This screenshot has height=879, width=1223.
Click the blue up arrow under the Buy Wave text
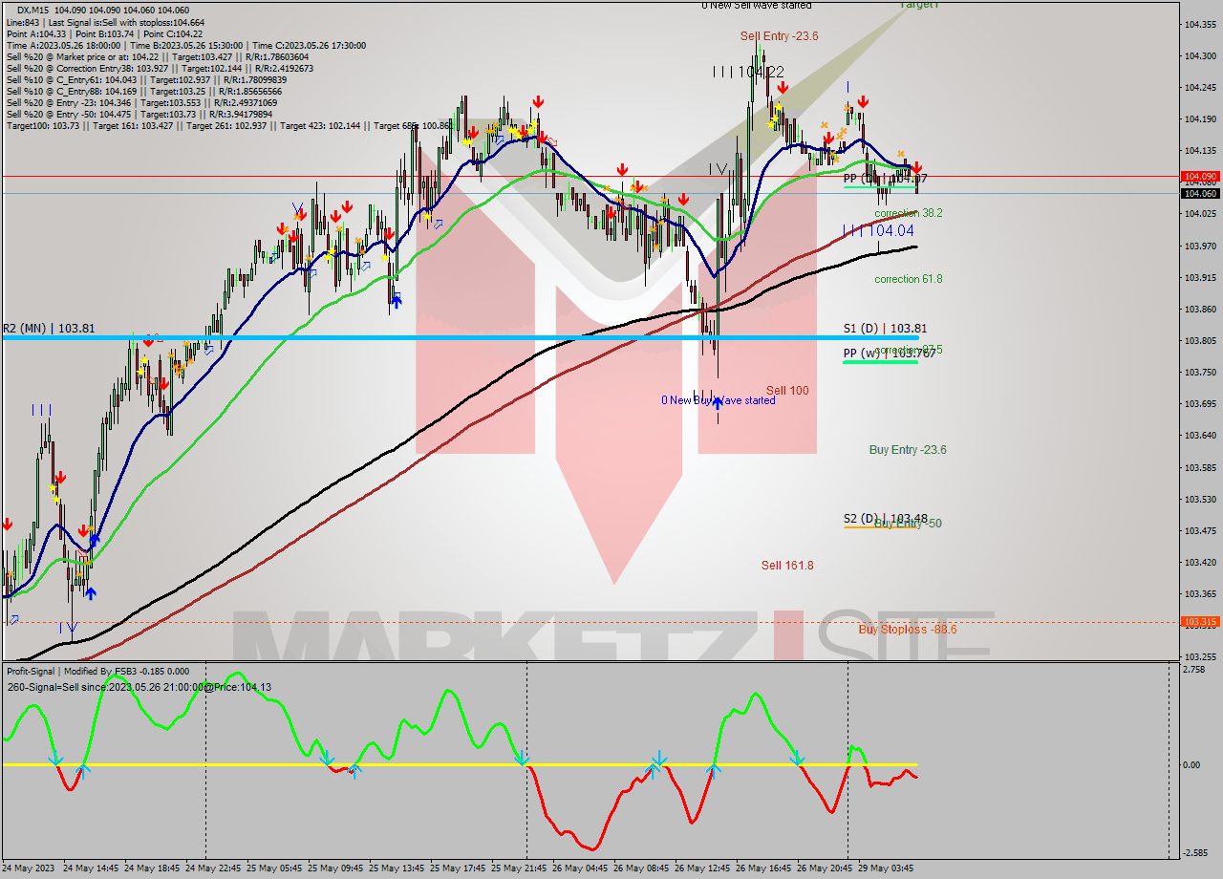point(717,404)
